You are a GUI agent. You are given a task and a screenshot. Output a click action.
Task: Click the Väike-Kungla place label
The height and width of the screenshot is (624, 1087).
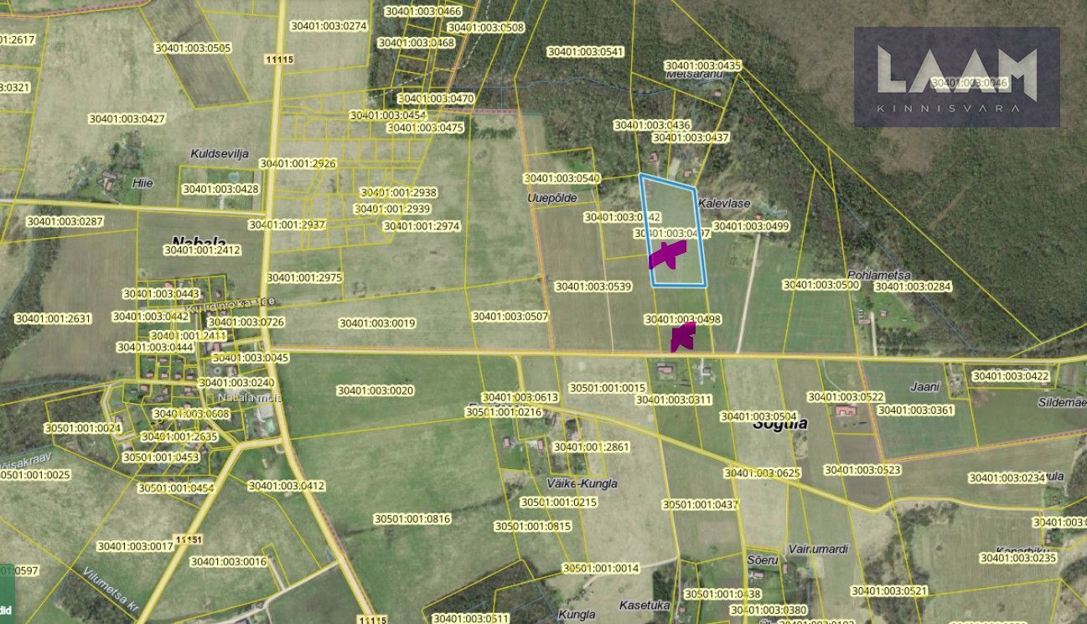point(582,483)
